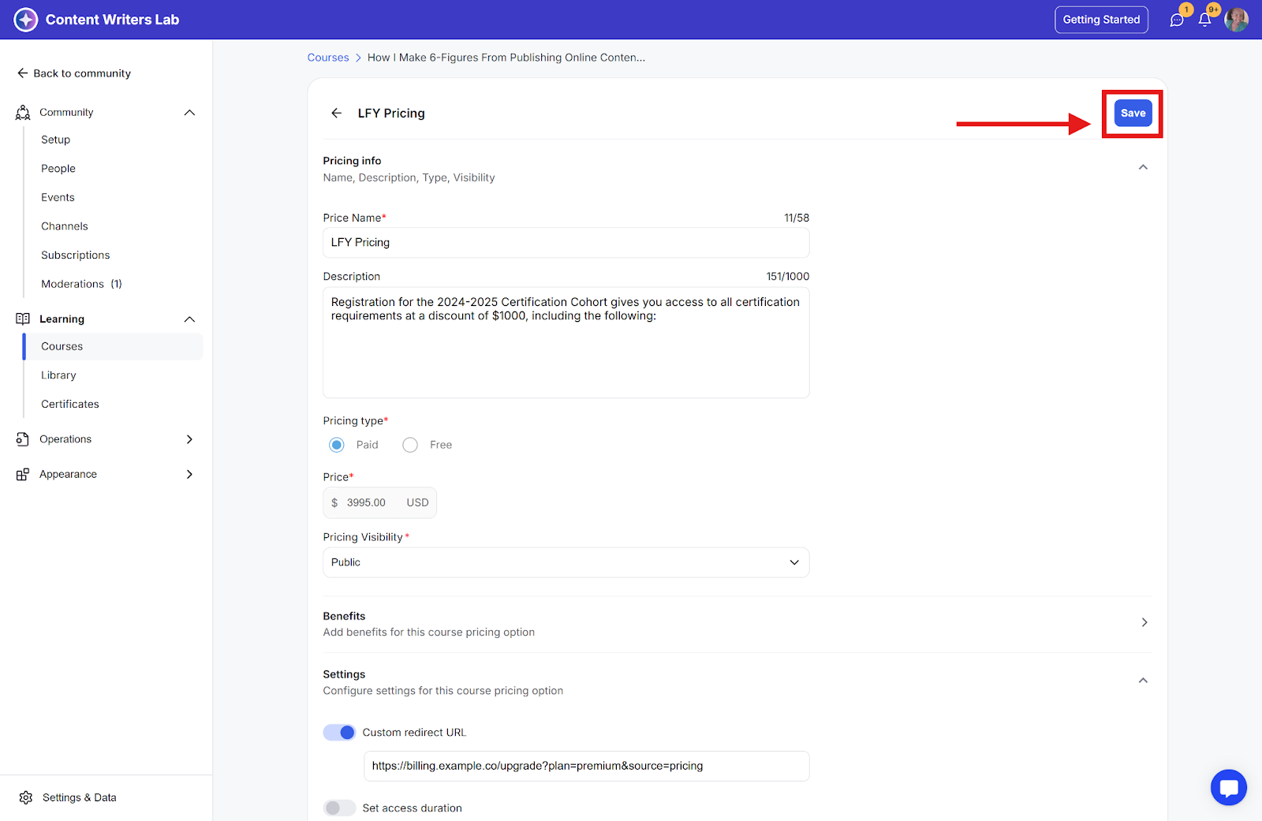Open Library in the sidebar

(x=59, y=375)
